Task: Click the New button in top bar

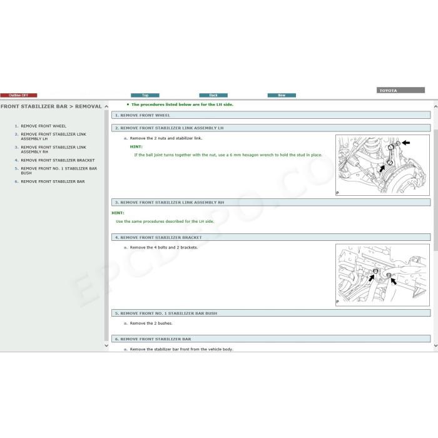Action: [x=282, y=95]
